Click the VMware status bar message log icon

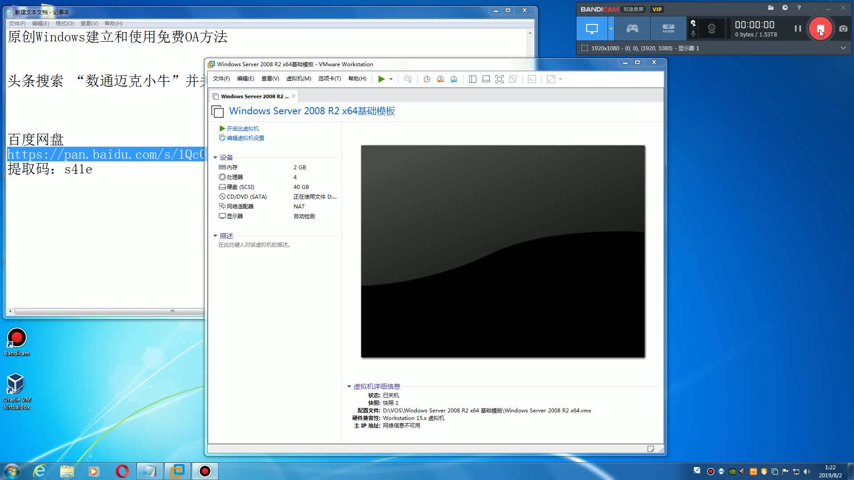tap(651, 449)
